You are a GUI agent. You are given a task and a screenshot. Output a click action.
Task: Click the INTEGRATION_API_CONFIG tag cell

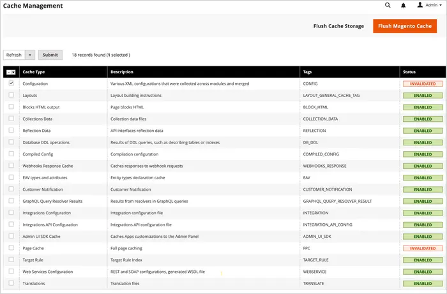pos(327,224)
